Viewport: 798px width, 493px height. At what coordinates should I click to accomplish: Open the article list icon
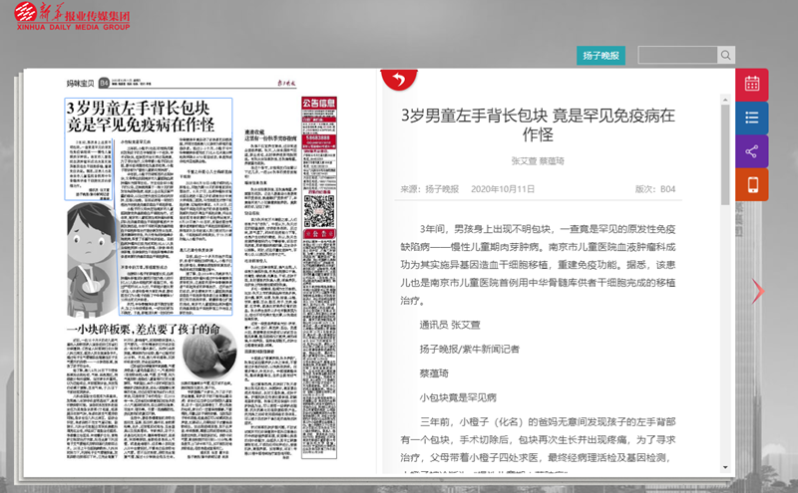(x=752, y=118)
